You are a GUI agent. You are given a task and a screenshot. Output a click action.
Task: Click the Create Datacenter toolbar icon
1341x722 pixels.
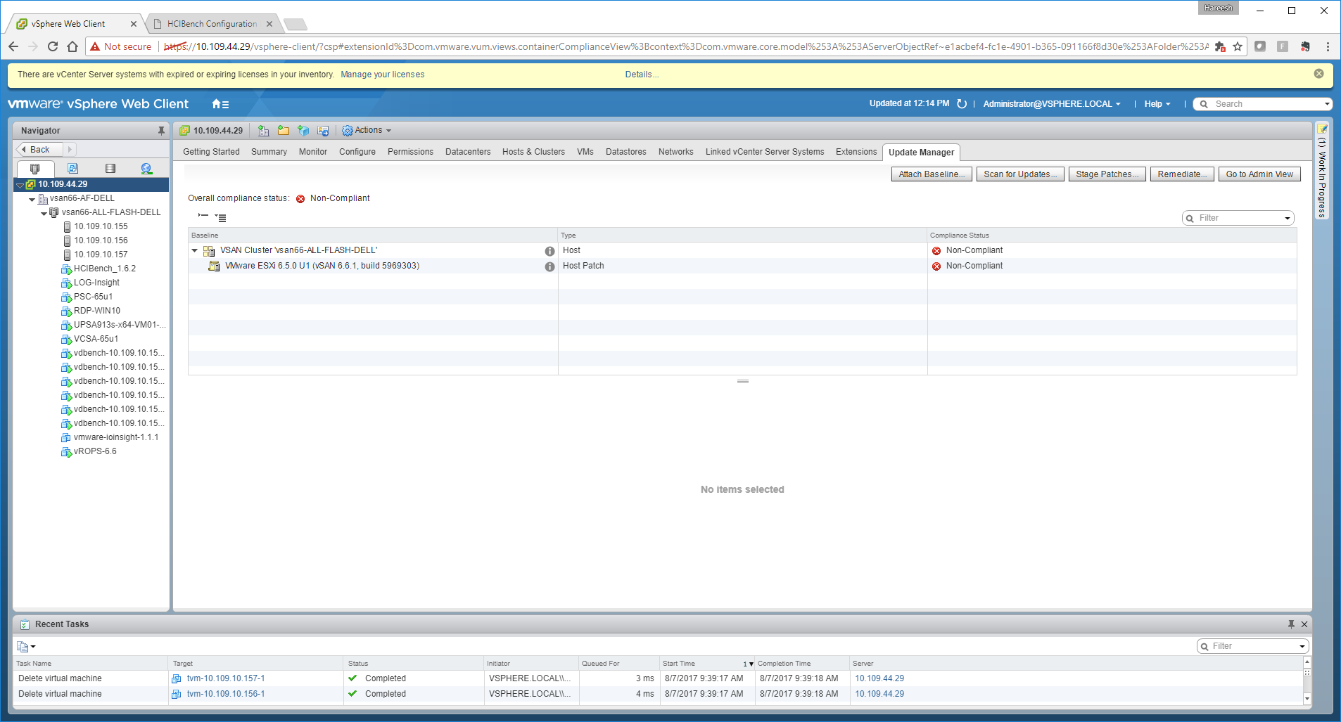pyautogui.click(x=264, y=131)
